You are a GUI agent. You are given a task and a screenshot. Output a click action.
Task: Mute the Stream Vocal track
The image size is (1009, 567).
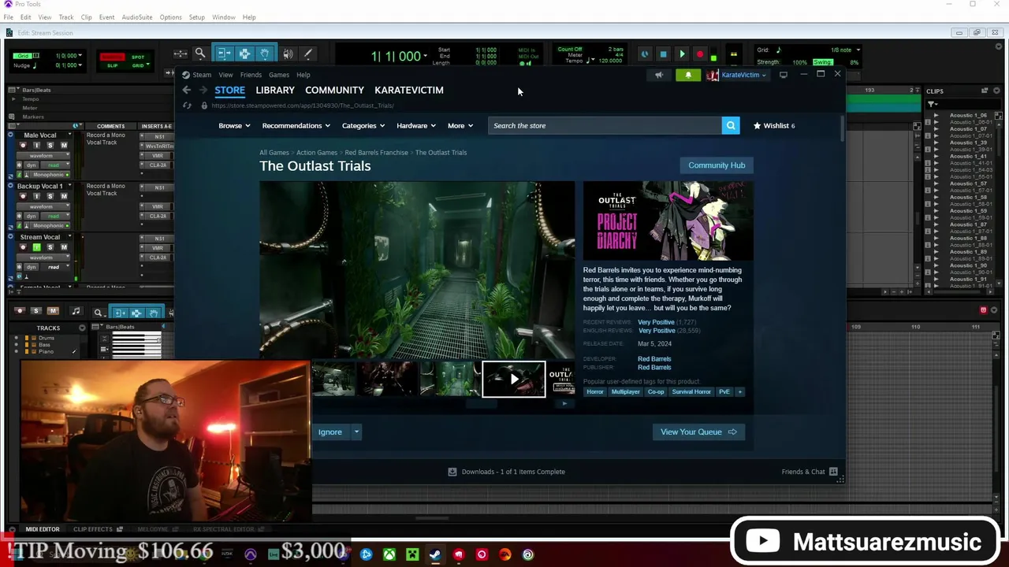64,247
